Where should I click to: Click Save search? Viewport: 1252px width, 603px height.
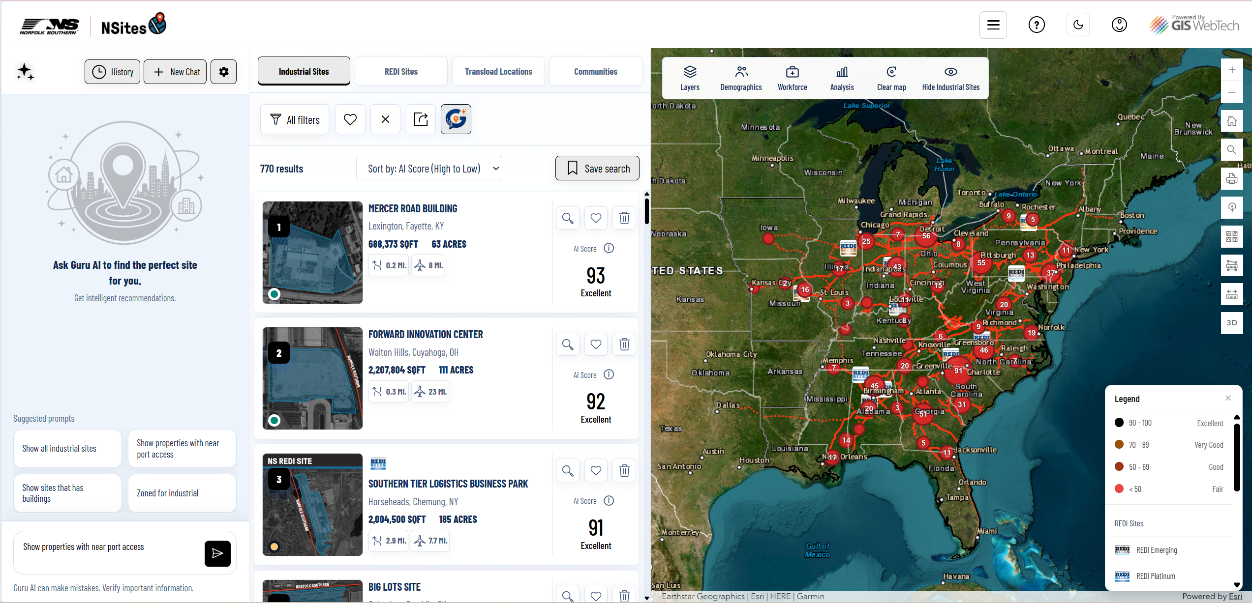[x=597, y=169]
